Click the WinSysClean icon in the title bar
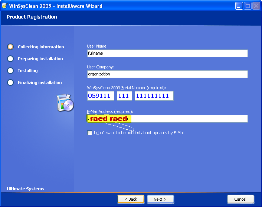Screen dimensions: 262x207 [x=4, y=6]
